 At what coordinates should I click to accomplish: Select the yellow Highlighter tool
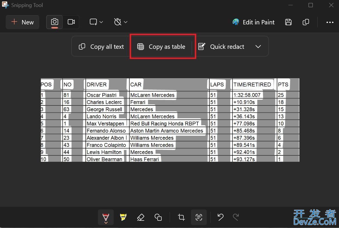coord(123,217)
